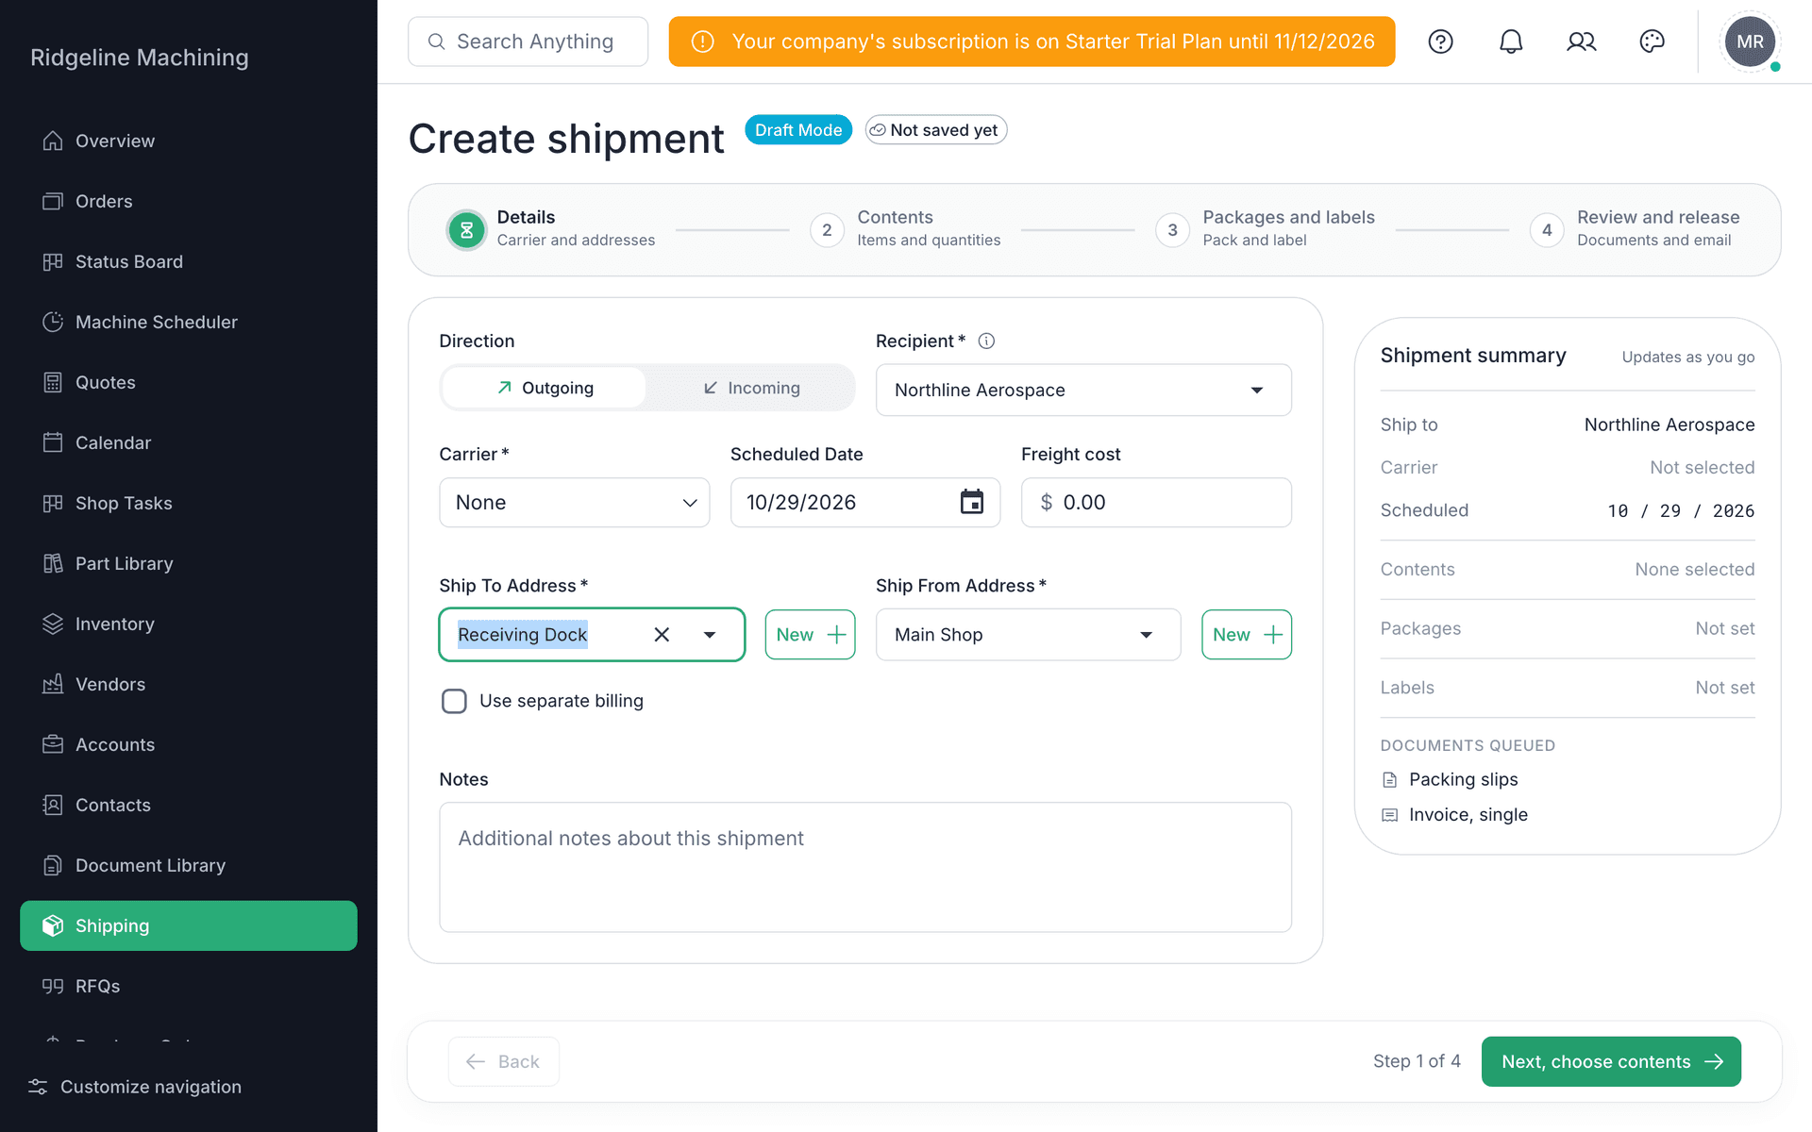
Task: Open the Recipient Northline Aerospace dropdown
Action: 1083,390
